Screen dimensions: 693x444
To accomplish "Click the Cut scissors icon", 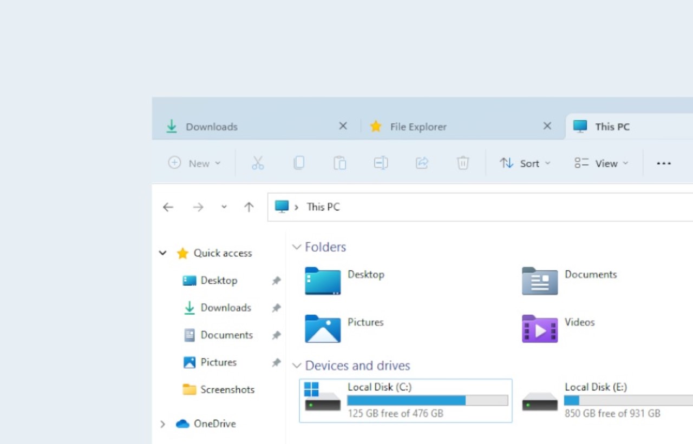I will click(258, 163).
